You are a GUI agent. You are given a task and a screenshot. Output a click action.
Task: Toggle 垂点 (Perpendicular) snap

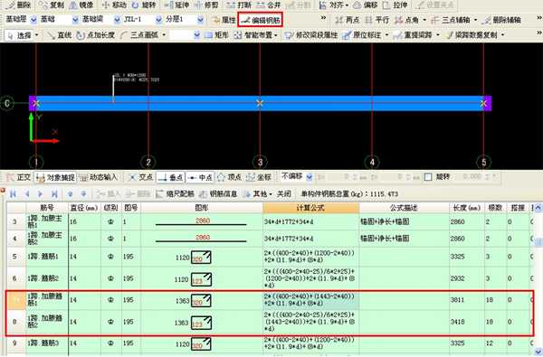170,177
